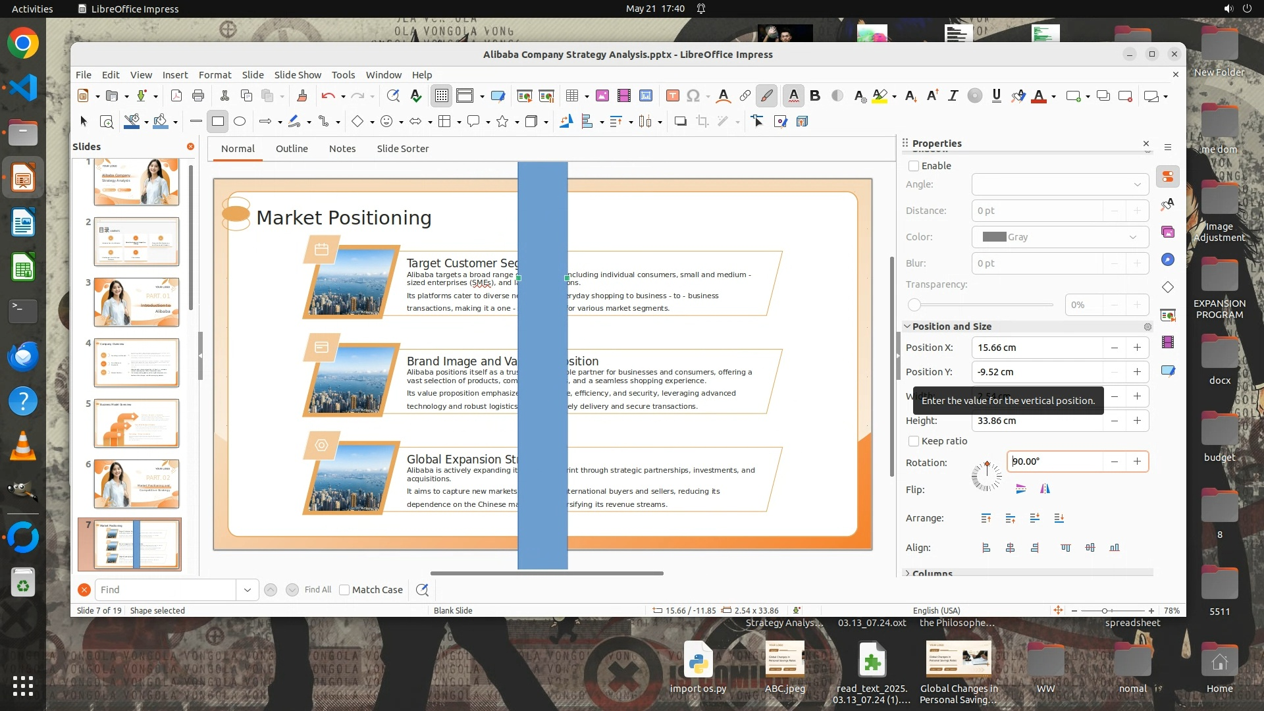The image size is (1264, 711).
Task: Switch to the Slide Sorter tab
Action: click(x=402, y=149)
